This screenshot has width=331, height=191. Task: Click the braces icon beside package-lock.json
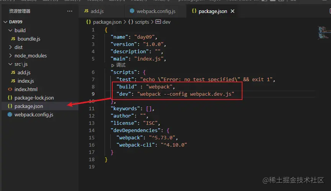point(10,98)
